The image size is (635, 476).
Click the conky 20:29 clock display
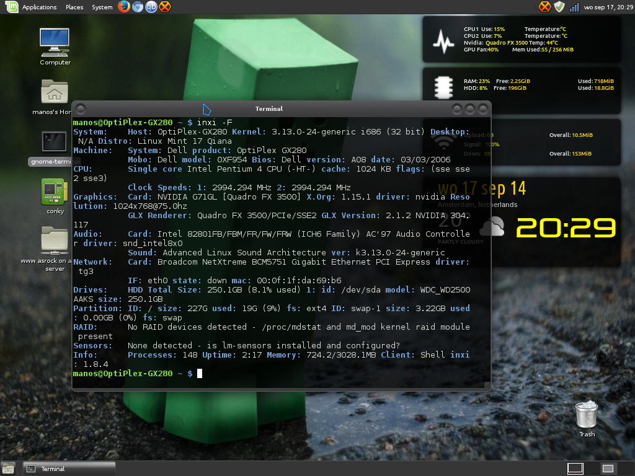pos(566,227)
